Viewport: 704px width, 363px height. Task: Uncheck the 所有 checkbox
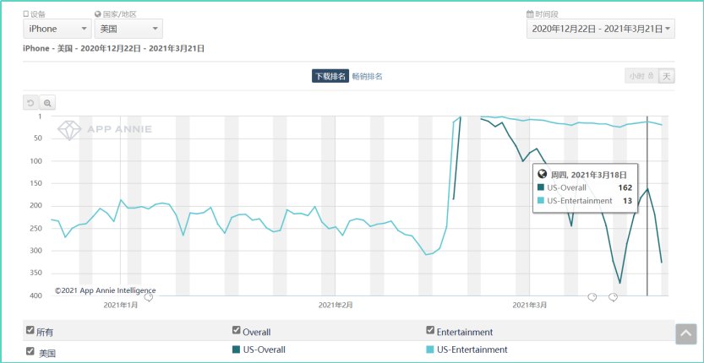[30, 331]
